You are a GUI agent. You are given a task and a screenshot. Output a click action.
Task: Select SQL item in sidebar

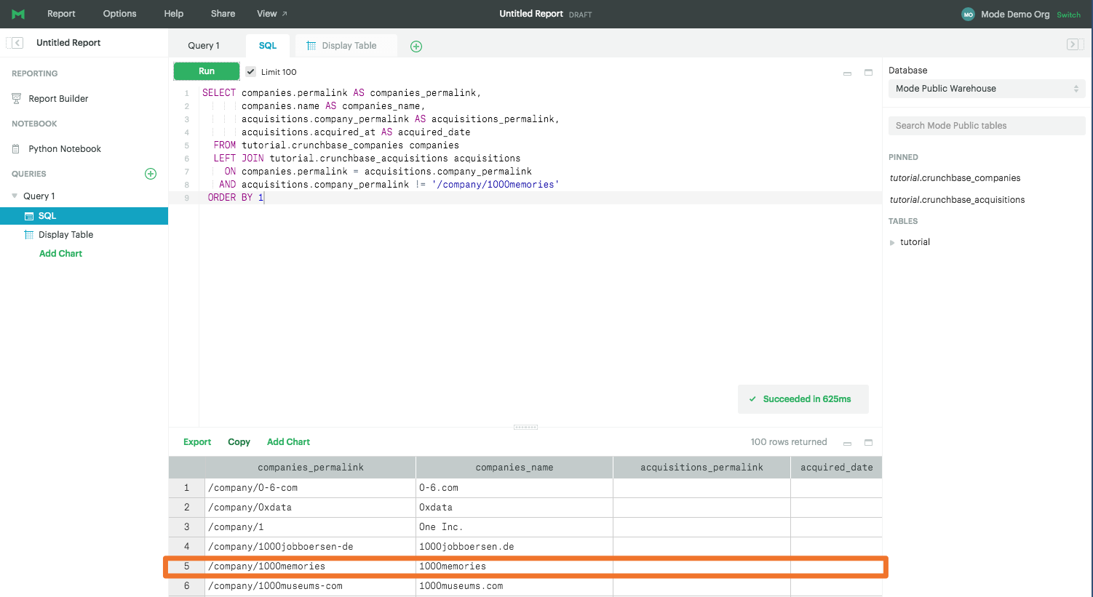click(x=84, y=216)
